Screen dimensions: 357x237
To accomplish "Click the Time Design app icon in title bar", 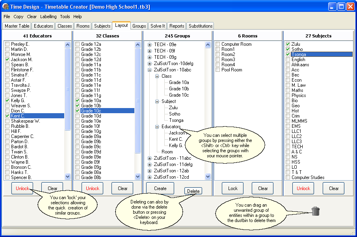I will [6, 7].
